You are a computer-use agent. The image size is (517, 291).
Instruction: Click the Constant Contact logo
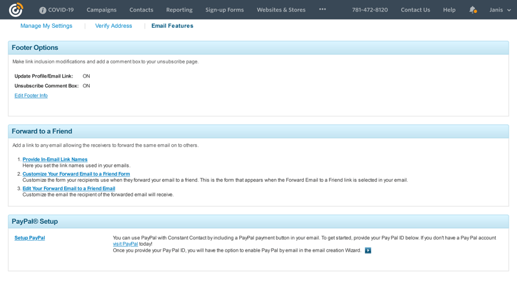(x=16, y=10)
